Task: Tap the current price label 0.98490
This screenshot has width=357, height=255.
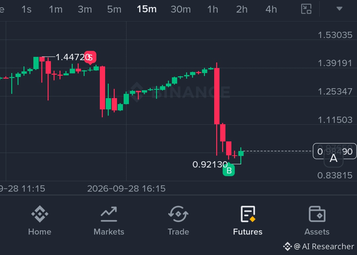Action: (x=335, y=151)
